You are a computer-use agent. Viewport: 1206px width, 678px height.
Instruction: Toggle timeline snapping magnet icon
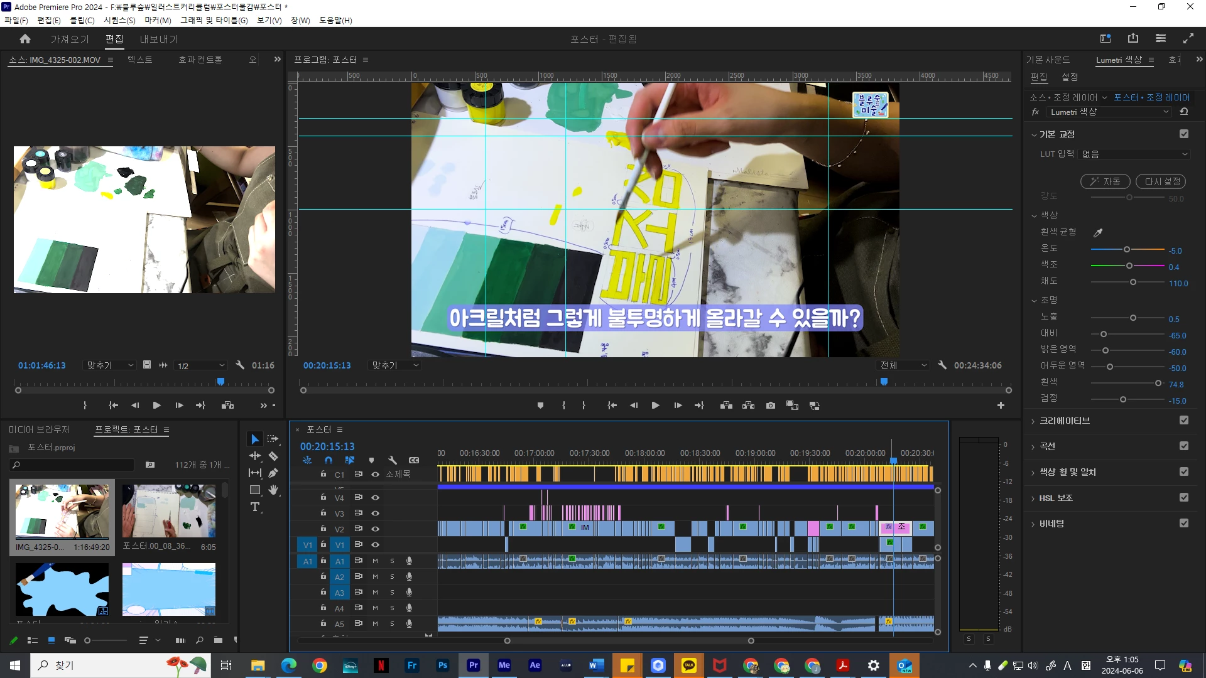pos(329,460)
